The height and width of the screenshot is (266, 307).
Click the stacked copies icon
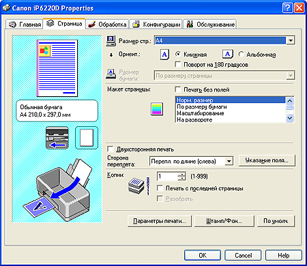coord(136,186)
